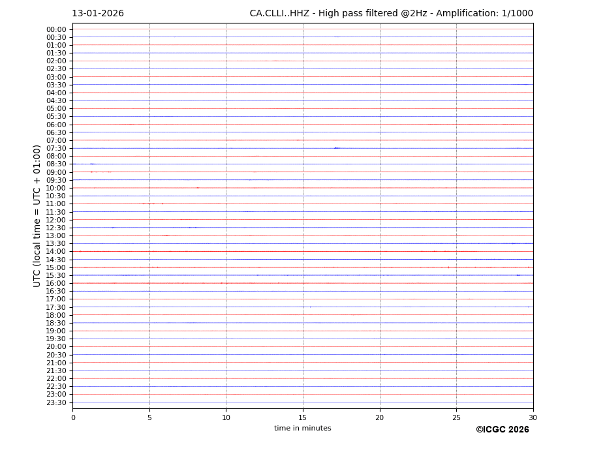Click the 0 tick on minutes axis
The image size is (605, 454).
click(73, 417)
